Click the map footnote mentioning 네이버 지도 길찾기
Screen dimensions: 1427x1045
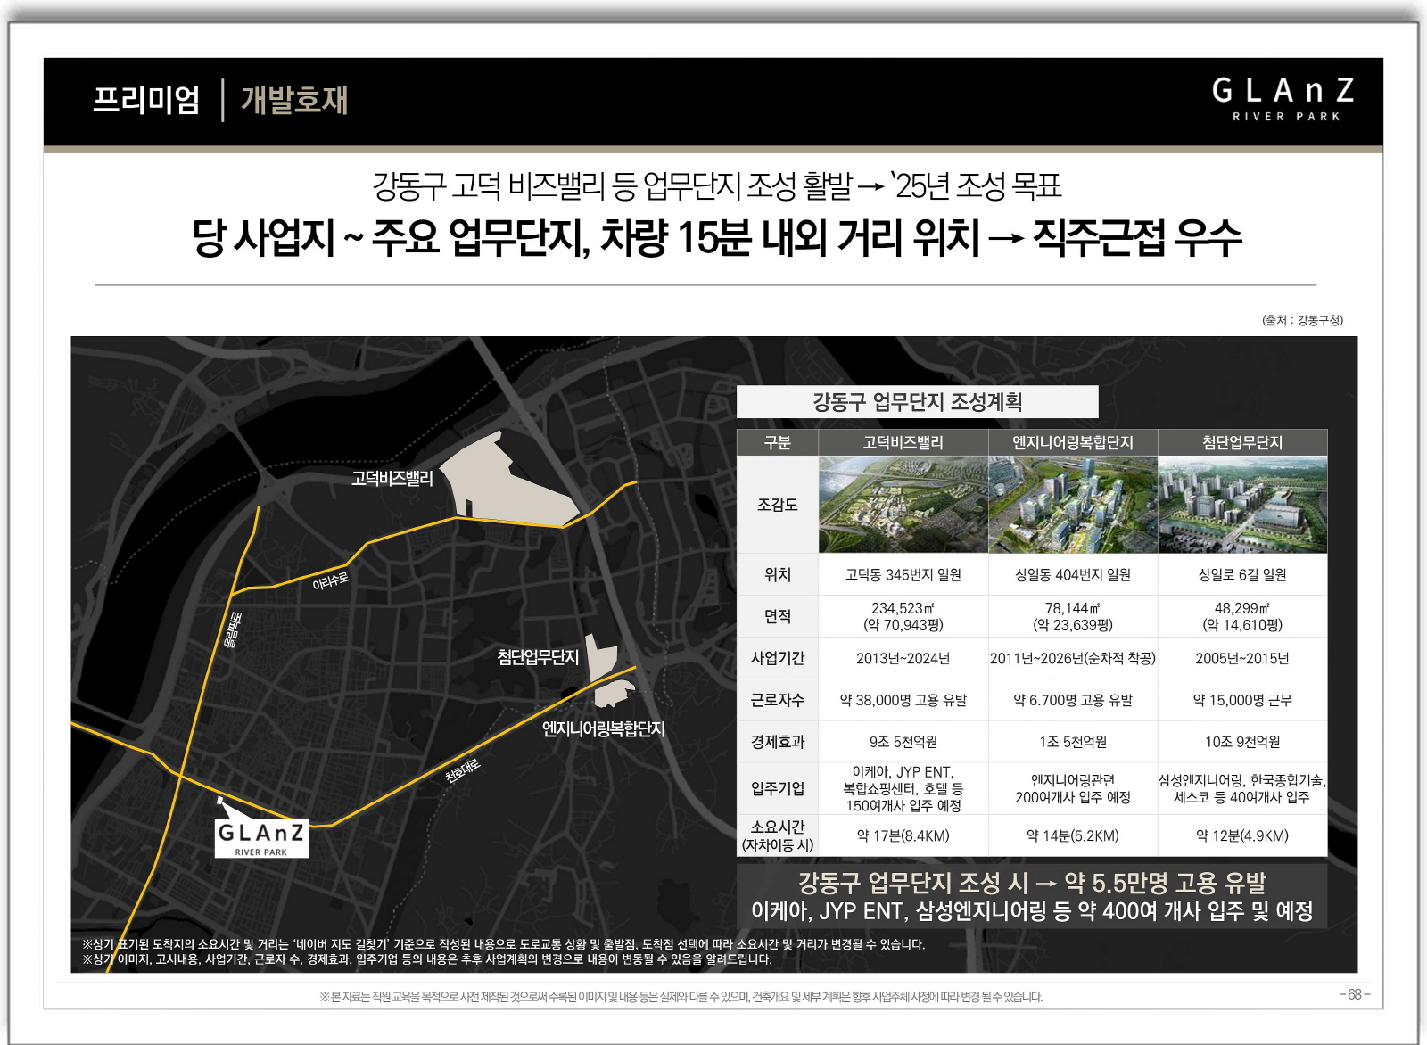[503, 944]
